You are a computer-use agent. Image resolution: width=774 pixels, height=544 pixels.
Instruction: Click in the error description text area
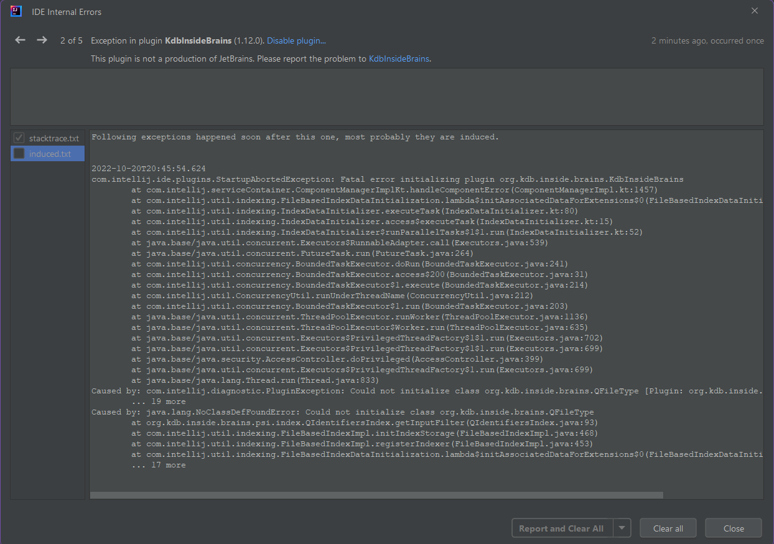(386, 96)
